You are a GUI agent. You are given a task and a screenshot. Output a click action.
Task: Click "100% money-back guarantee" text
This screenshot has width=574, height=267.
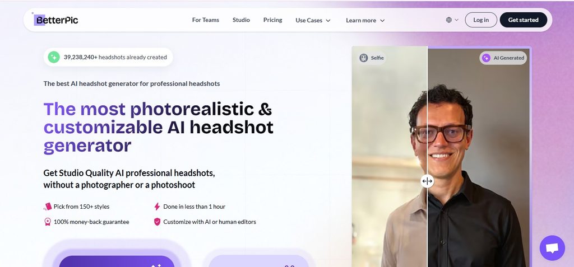click(91, 222)
